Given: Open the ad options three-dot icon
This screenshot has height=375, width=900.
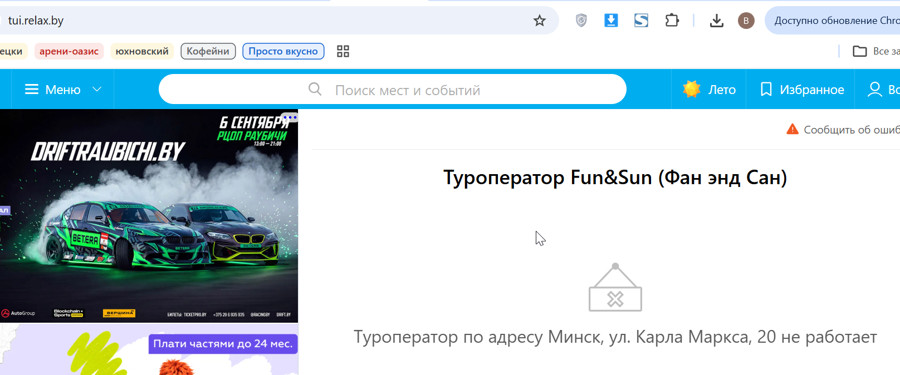Looking at the screenshot, I should (x=290, y=117).
